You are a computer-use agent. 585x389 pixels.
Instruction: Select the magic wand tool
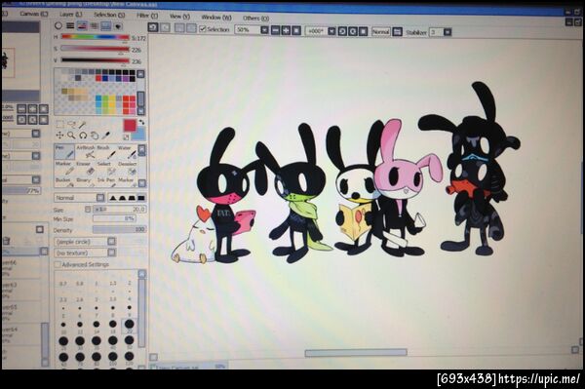[83, 124]
